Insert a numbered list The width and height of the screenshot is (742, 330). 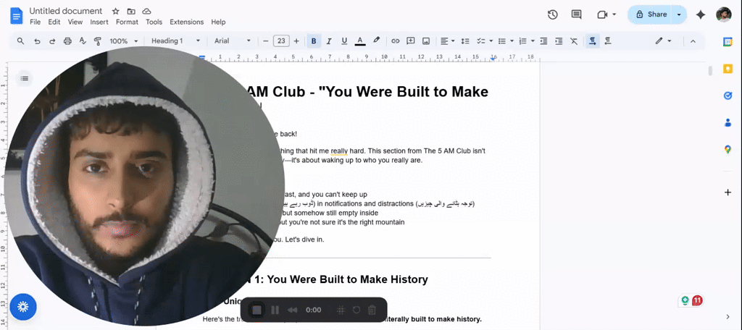(x=523, y=41)
